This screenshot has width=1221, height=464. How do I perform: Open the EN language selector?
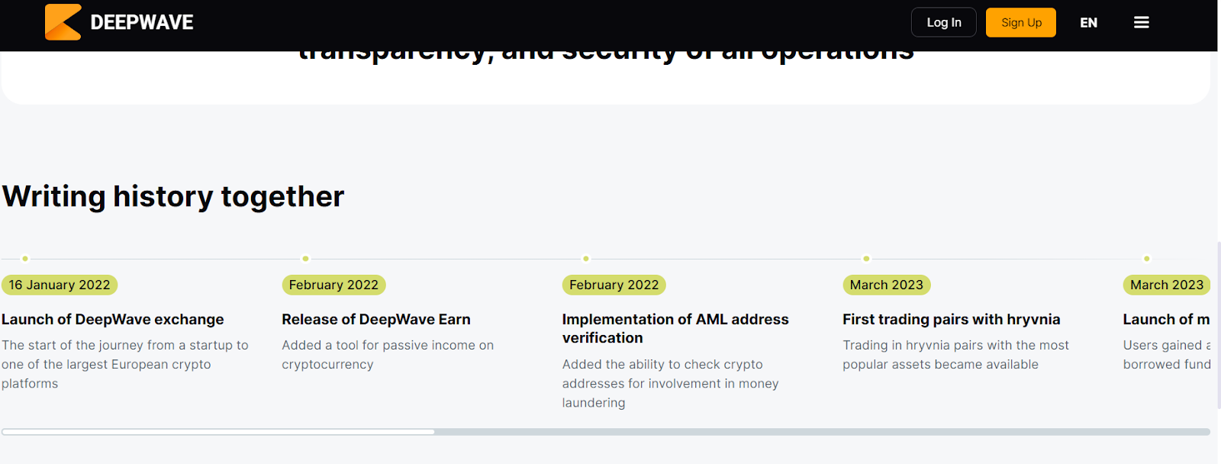tap(1088, 23)
